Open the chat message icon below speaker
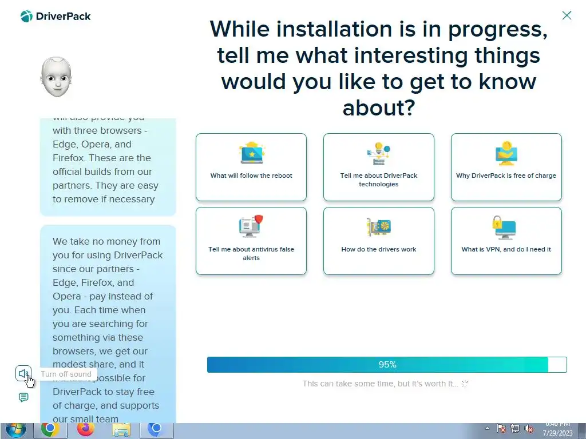Image resolution: width=586 pixels, height=439 pixels. [x=23, y=397]
